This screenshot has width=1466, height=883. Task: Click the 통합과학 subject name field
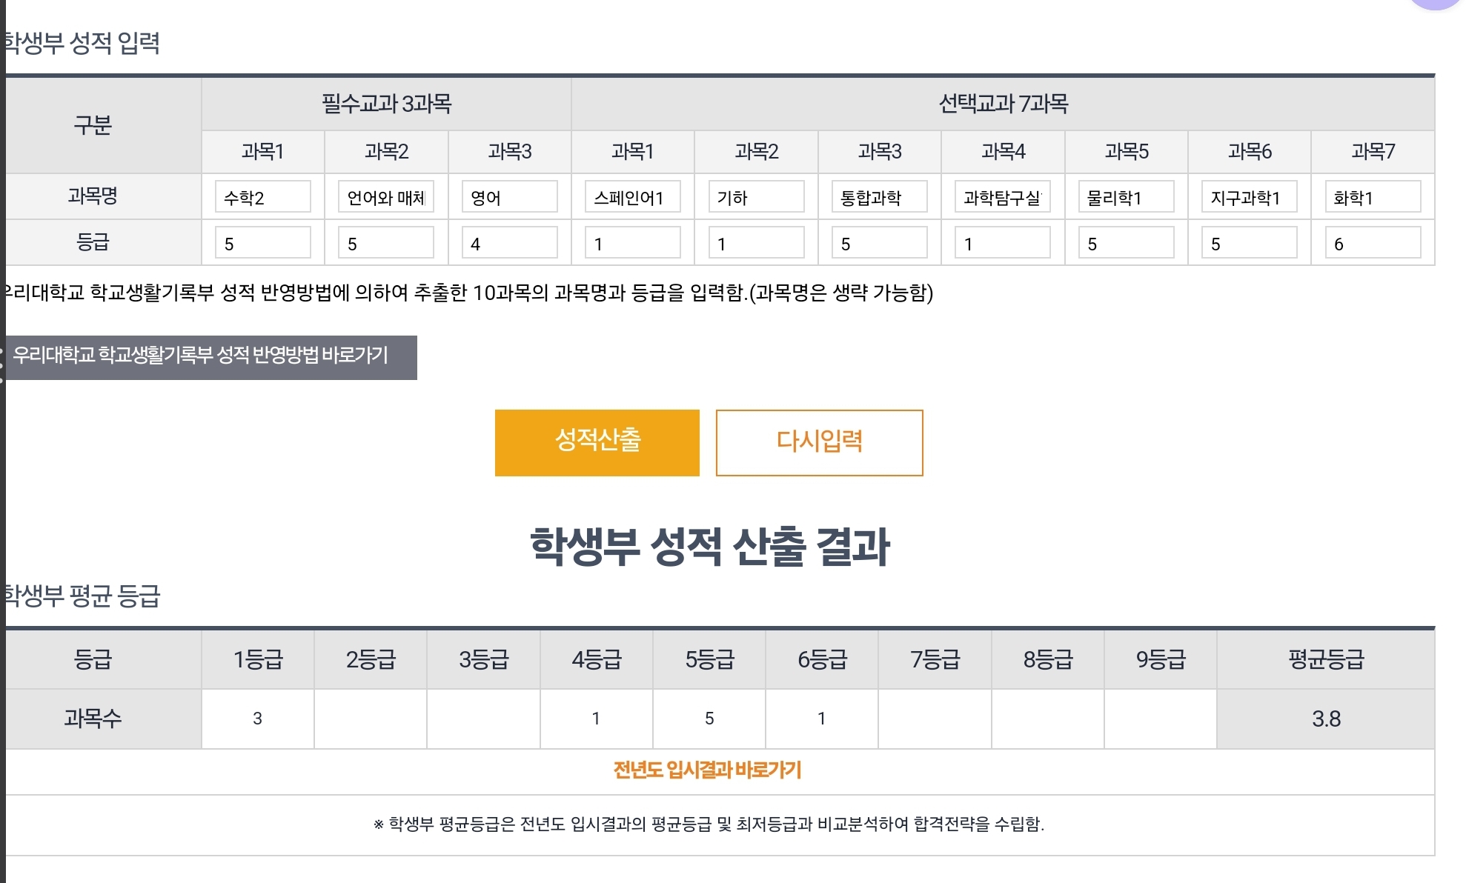click(879, 197)
